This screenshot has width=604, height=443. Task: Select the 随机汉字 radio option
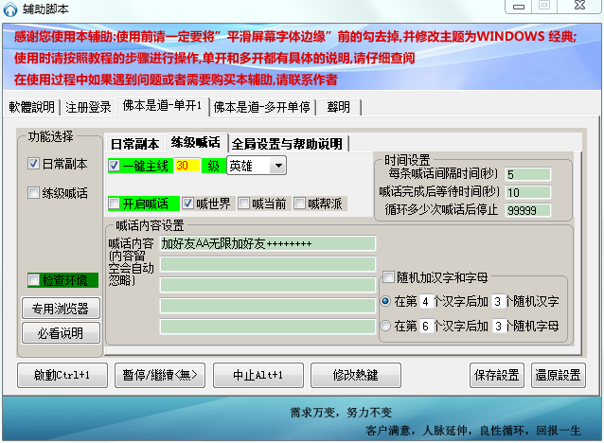[385, 301]
